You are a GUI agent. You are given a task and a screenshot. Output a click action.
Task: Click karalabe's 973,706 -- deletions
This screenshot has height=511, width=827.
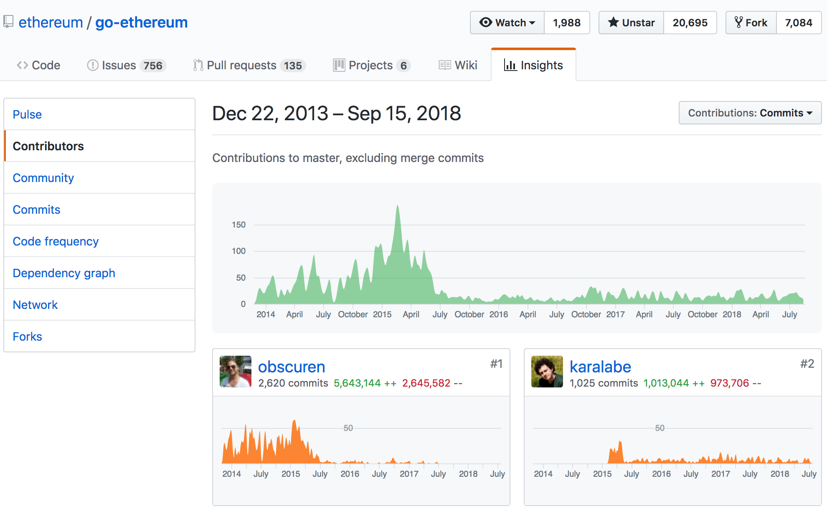click(736, 383)
